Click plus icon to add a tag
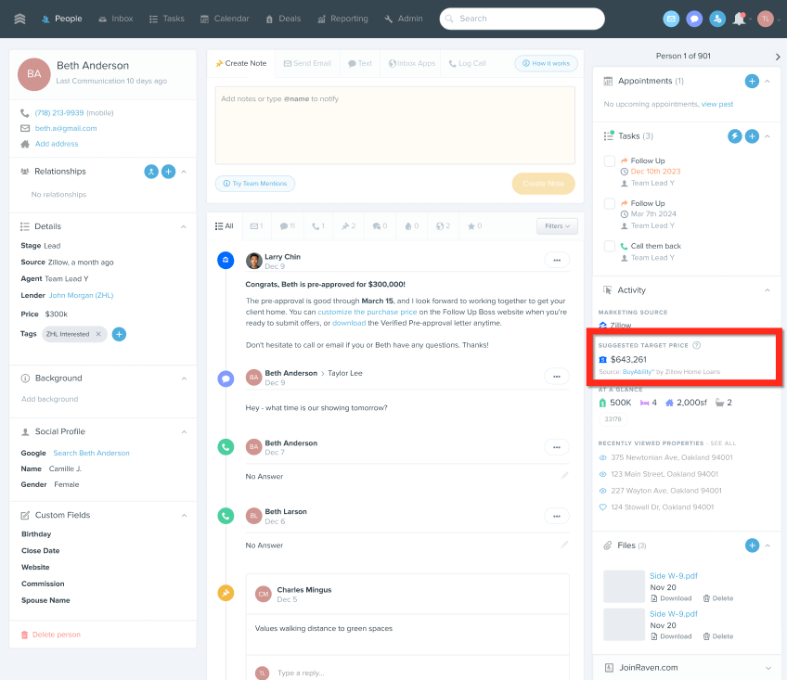 pyautogui.click(x=119, y=334)
